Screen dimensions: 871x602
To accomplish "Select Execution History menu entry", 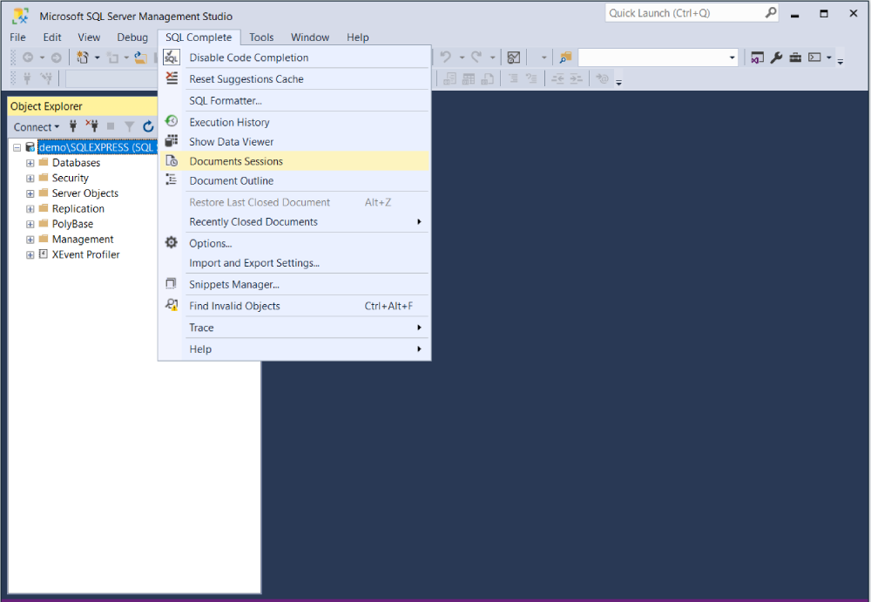I will point(294,122).
